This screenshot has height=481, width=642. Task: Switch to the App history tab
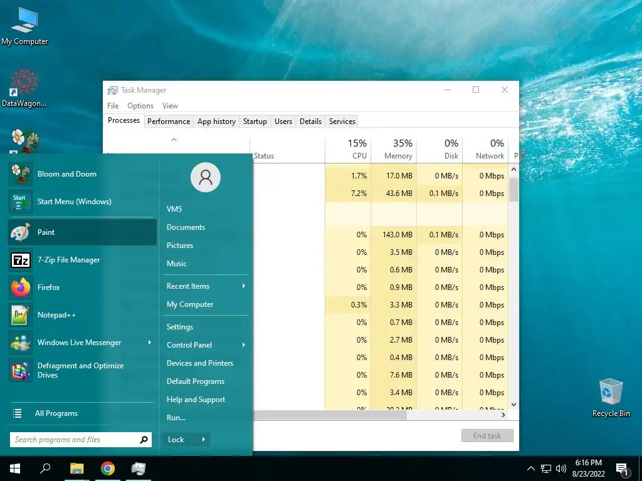click(216, 122)
